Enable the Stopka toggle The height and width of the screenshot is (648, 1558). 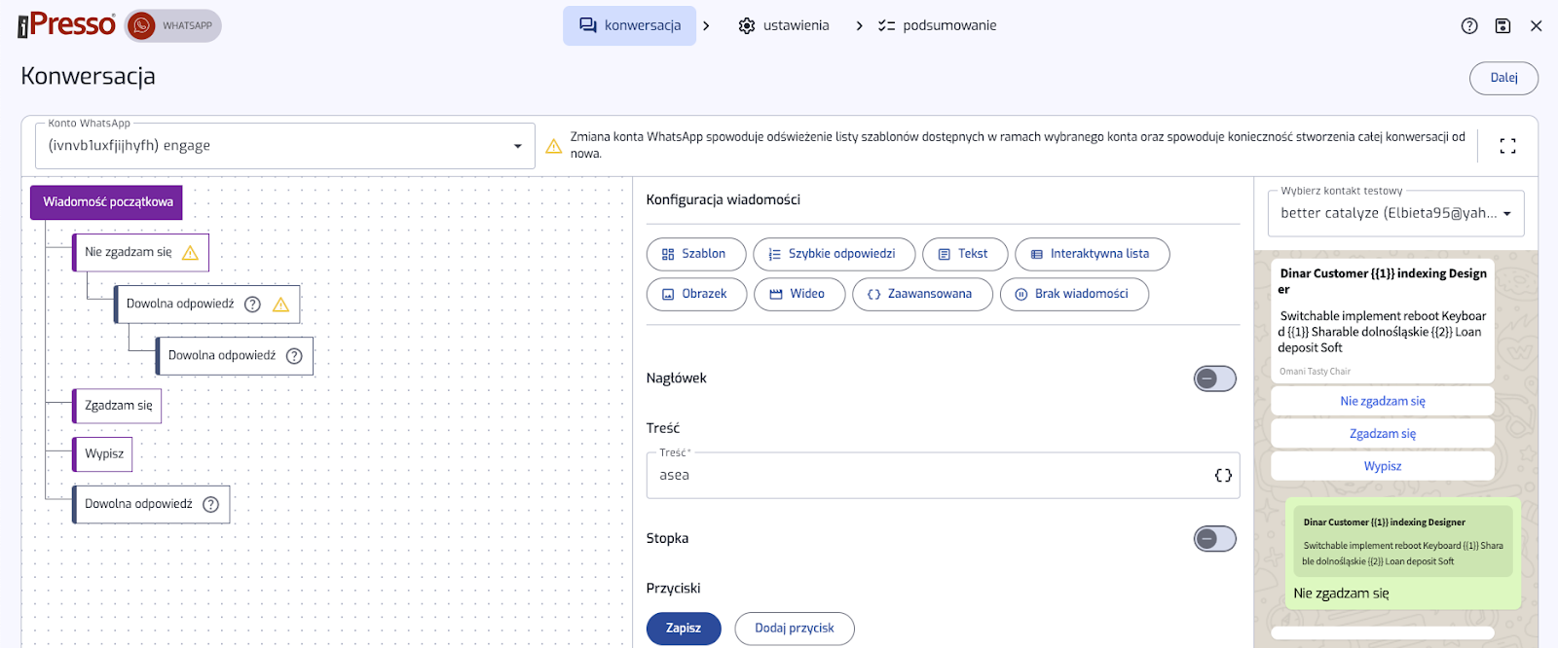click(1214, 539)
